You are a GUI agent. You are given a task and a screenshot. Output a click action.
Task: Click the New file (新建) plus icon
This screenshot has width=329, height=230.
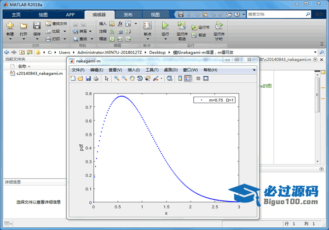point(10,26)
